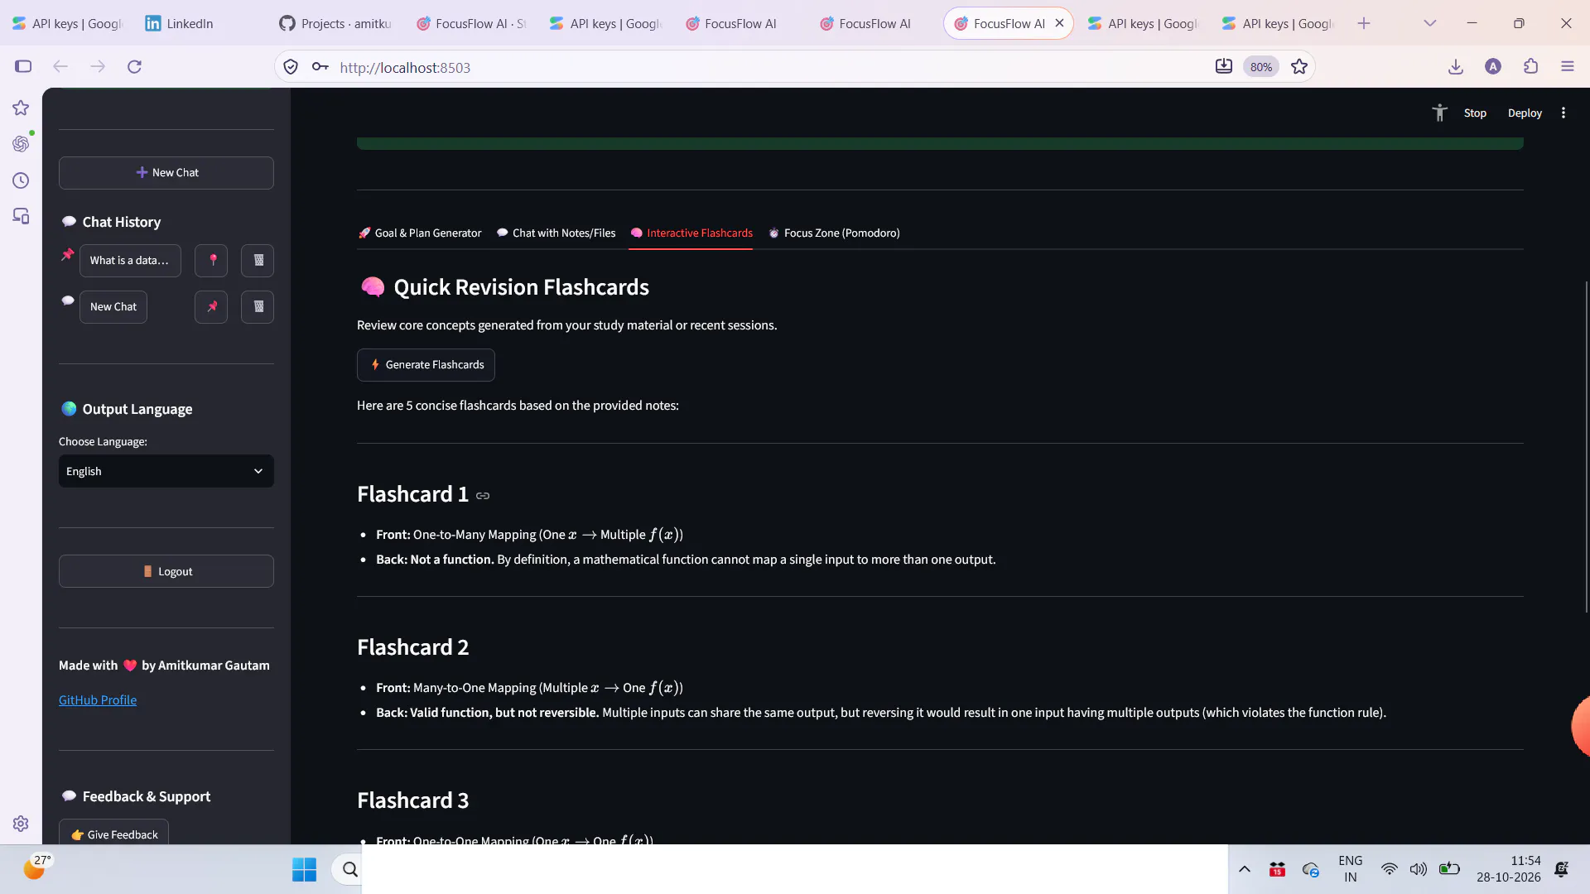
Task: Install page as app icon in address bar
Action: pyautogui.click(x=1224, y=66)
